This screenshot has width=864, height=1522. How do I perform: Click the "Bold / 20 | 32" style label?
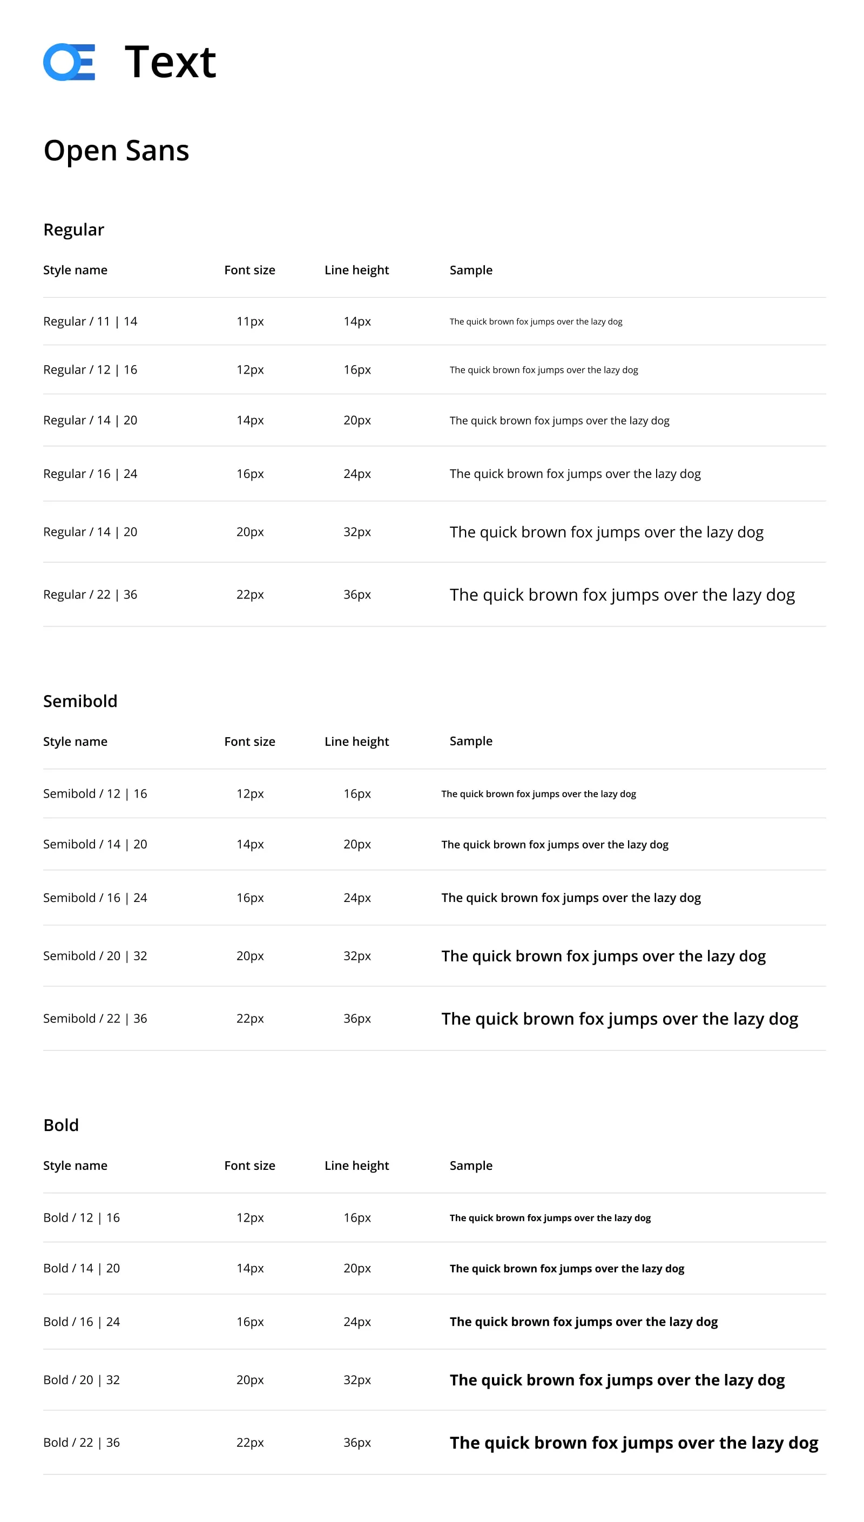[x=82, y=1379]
